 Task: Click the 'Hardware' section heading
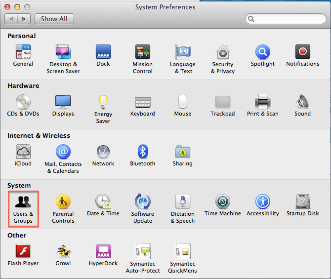(23, 86)
